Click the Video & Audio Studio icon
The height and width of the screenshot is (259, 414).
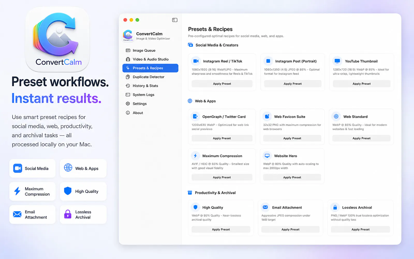point(128,59)
